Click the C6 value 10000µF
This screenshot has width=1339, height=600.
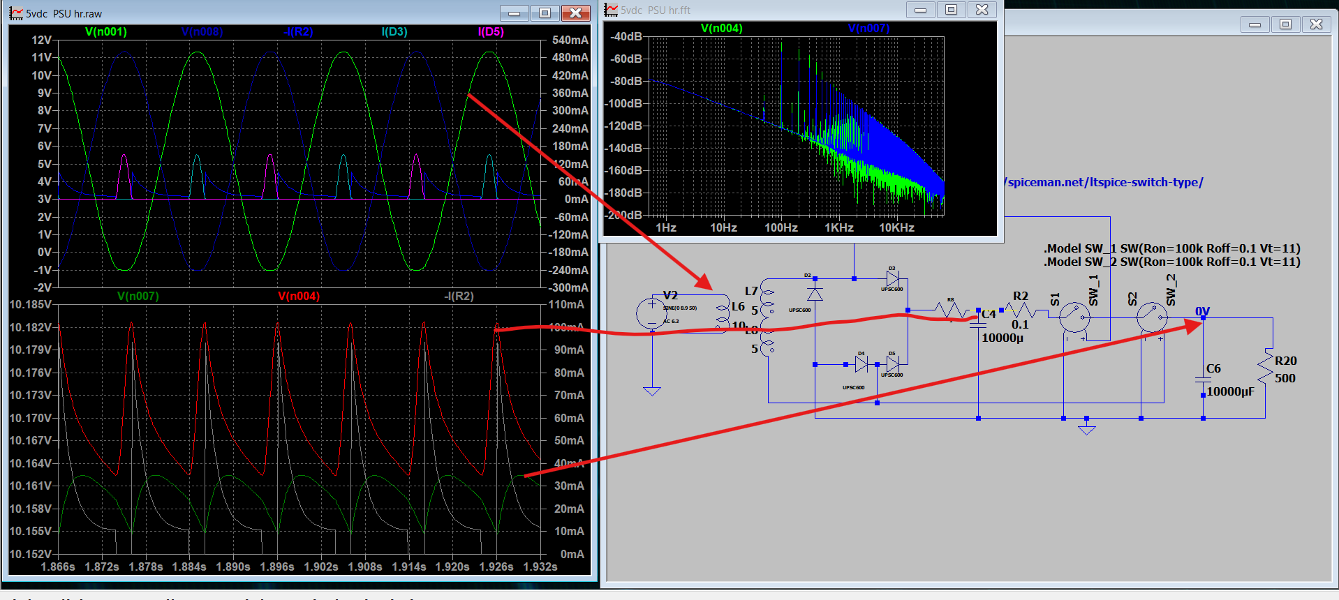point(1230,391)
